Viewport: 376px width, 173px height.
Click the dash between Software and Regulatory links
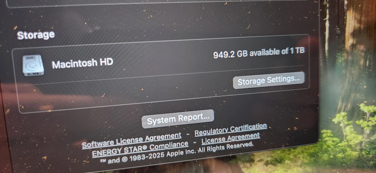pos(188,134)
